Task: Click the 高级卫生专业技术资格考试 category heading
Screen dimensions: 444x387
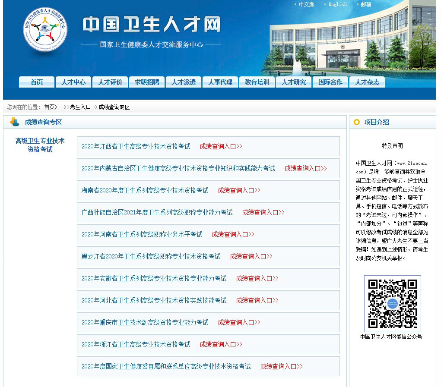Action: point(40,145)
